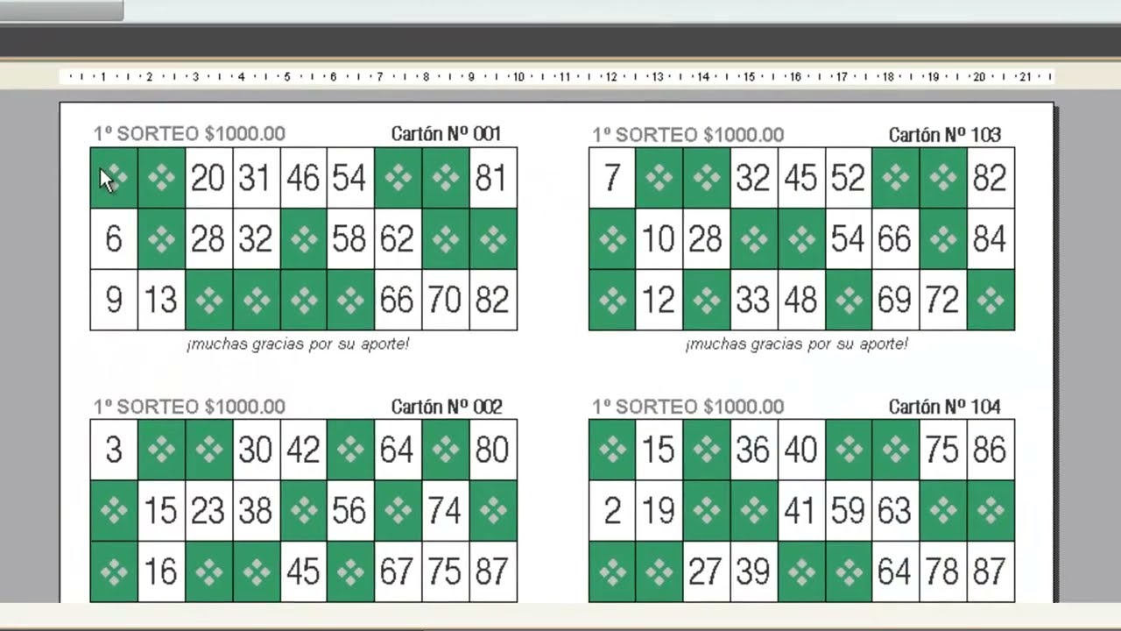
Task: Select cell 30 in Cartón 002
Action: point(256,450)
